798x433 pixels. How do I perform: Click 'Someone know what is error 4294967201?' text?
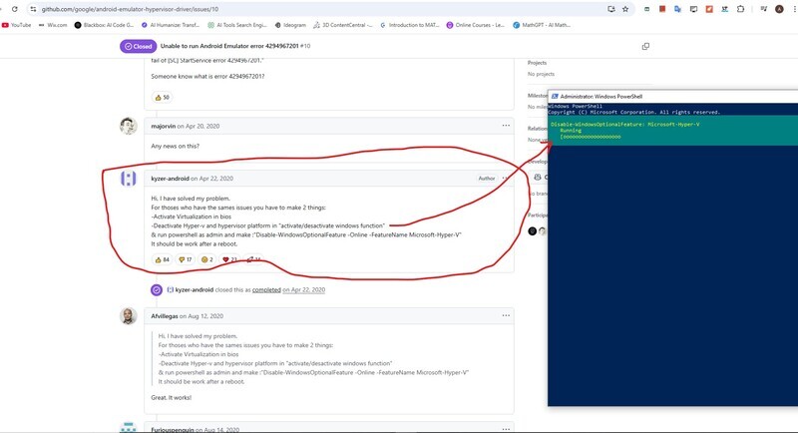207,76
